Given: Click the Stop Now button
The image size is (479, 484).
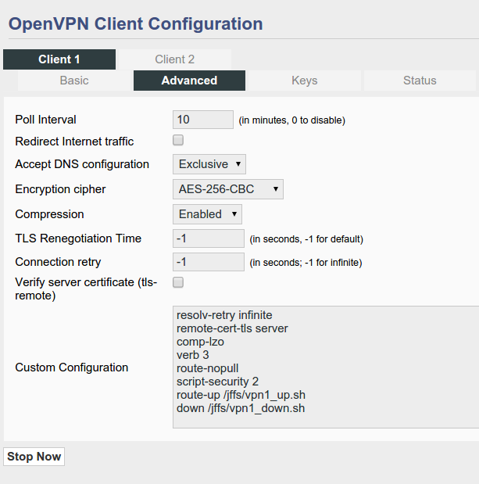Looking at the screenshot, I should point(34,457).
